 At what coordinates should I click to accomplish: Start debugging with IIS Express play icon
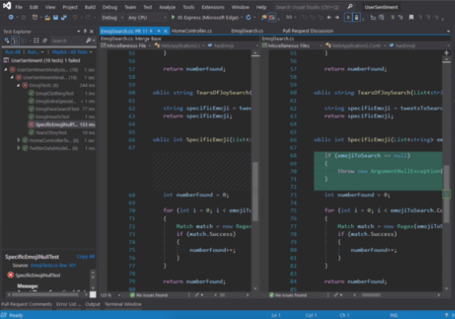tap(173, 18)
